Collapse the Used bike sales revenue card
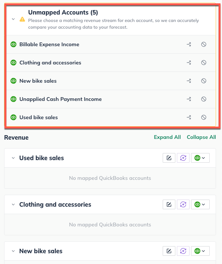Image resolution: width=222 pixels, height=264 pixels. (13, 158)
